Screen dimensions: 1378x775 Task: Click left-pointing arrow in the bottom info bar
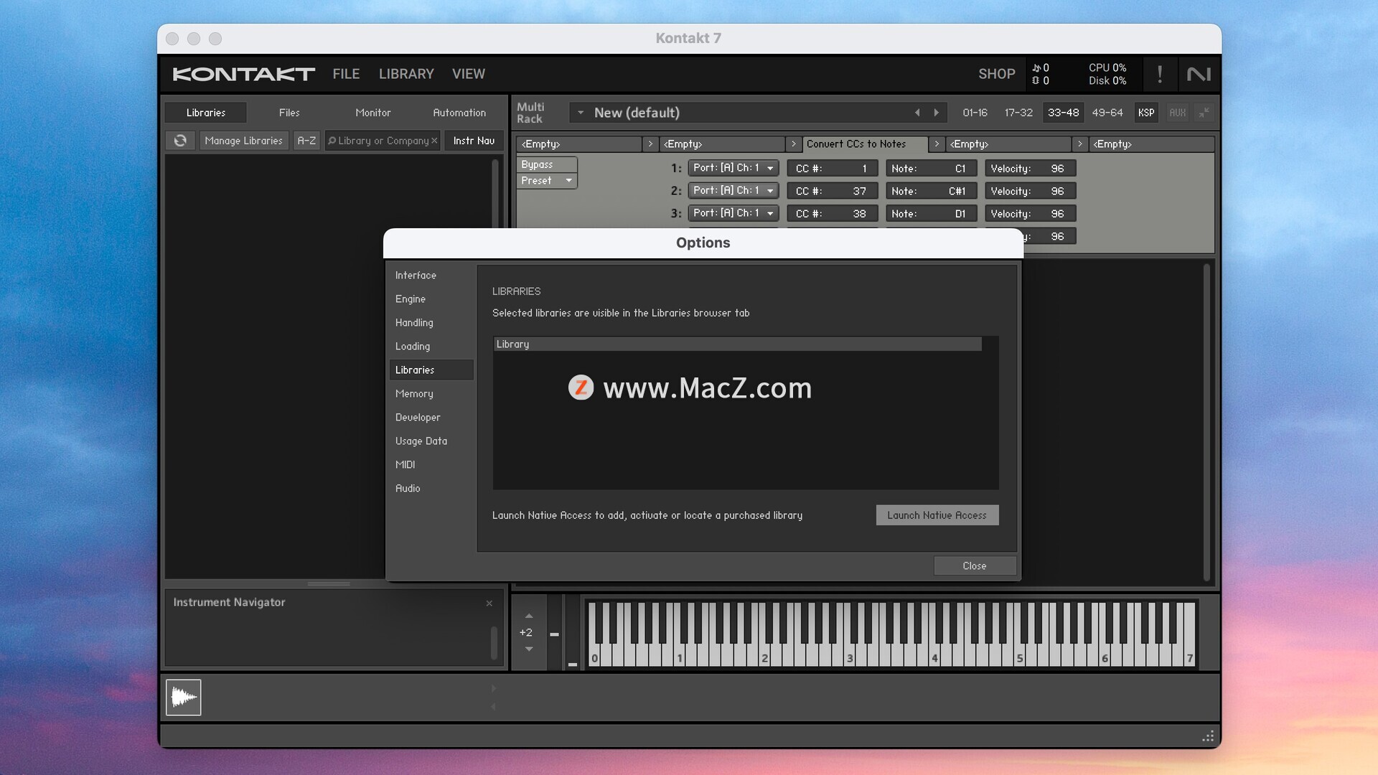click(493, 707)
